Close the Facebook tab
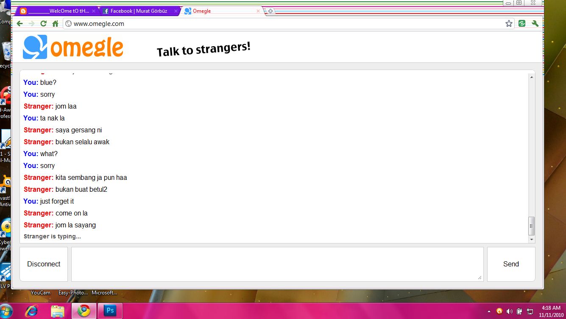The image size is (566, 319). tap(176, 11)
